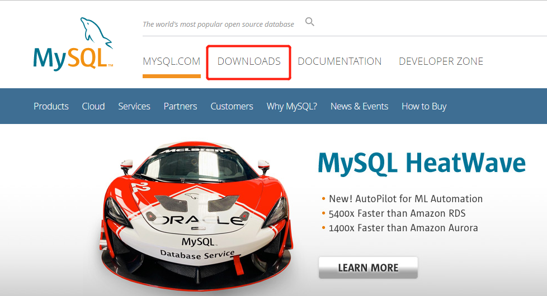Click the Oracle McLaren car image
Viewport: 547px width, 296px height.
click(x=196, y=216)
